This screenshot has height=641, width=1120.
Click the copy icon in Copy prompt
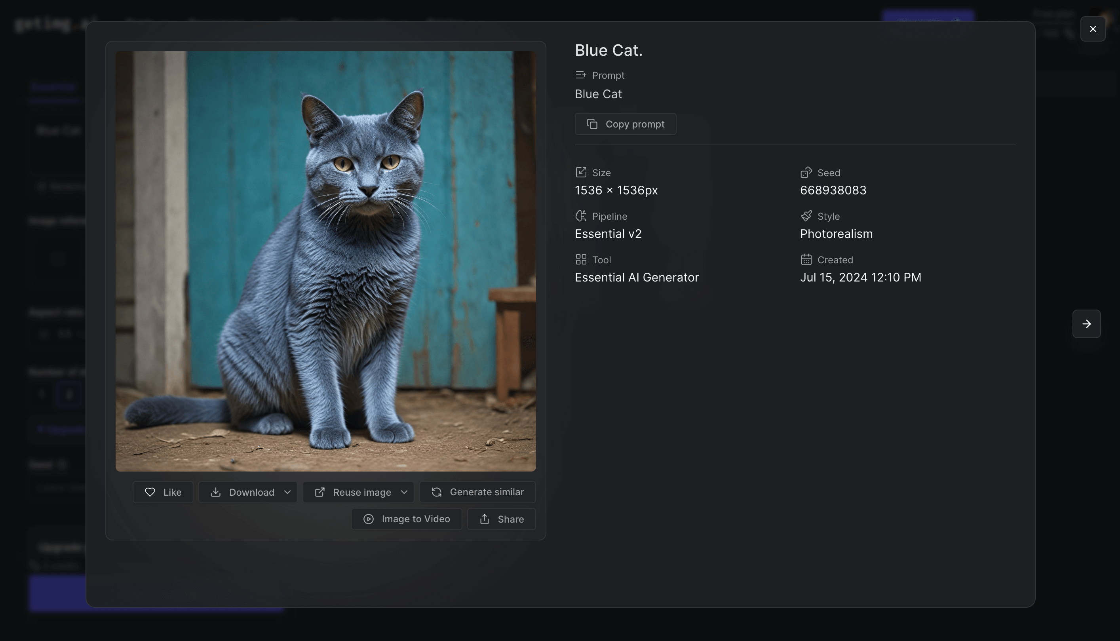click(592, 124)
